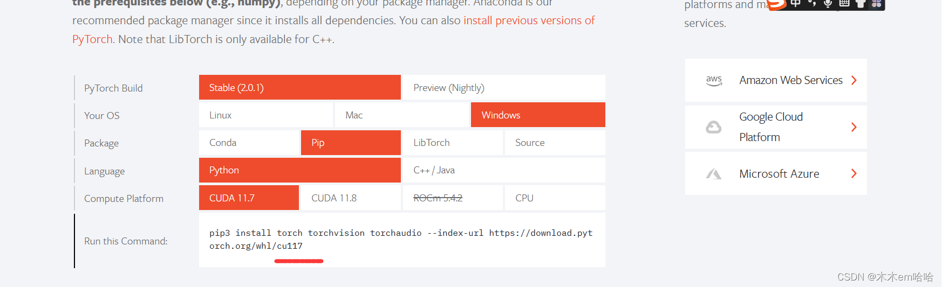This screenshot has height=287, width=942.
Task: Open the Amazon Web Services link
Action: (791, 80)
